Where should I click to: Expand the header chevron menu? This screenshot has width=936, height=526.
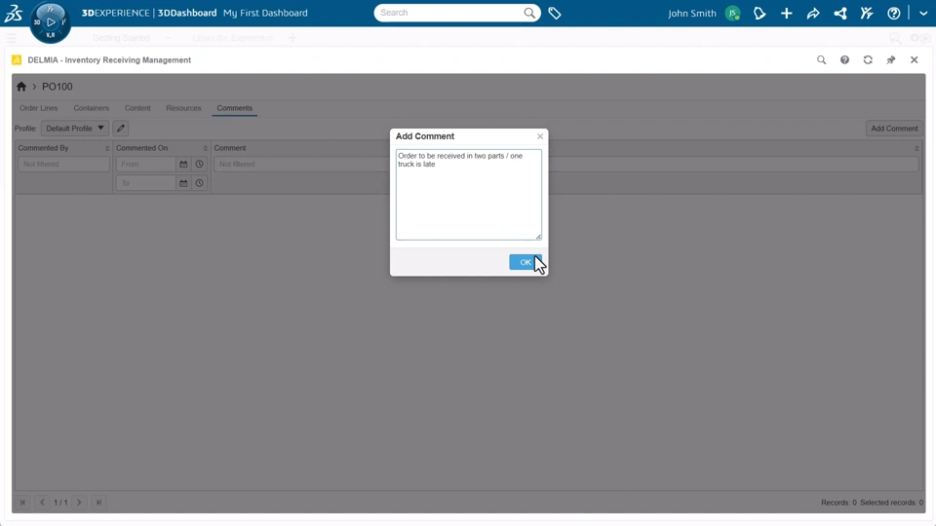(923, 13)
